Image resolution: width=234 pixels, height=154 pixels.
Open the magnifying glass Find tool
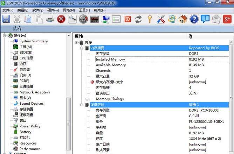[72, 19]
